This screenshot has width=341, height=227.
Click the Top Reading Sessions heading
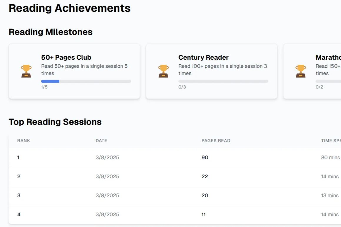55,122
